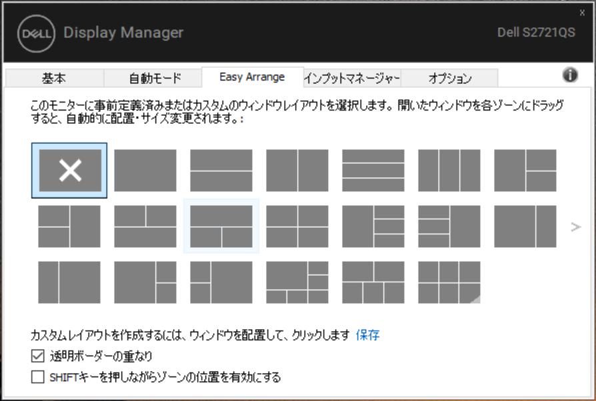
Task: Pick left column with three right zones
Action: (373, 226)
